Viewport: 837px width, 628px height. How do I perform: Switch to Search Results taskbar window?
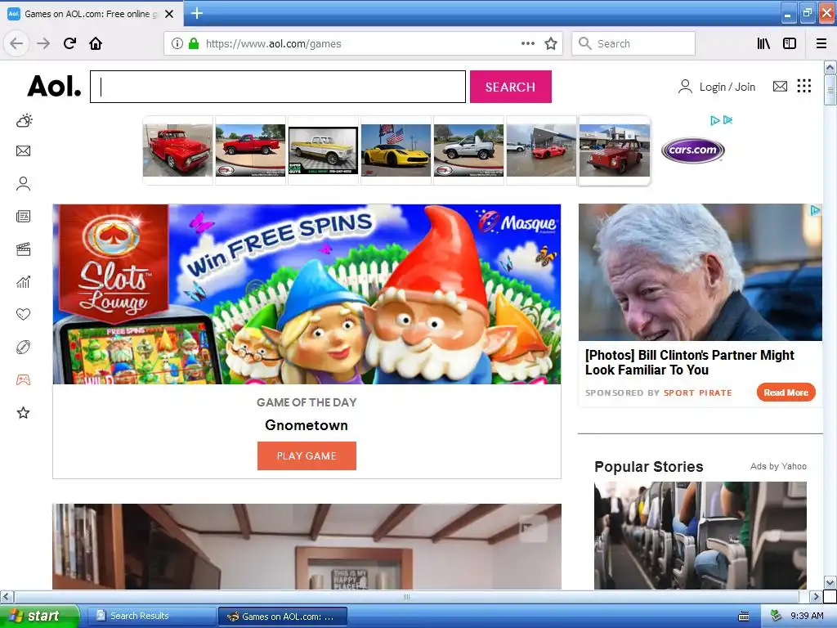(x=151, y=616)
